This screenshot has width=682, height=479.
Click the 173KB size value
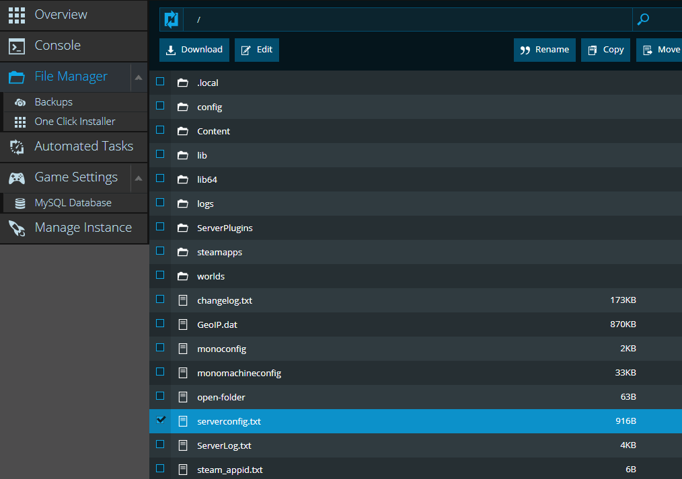623,300
